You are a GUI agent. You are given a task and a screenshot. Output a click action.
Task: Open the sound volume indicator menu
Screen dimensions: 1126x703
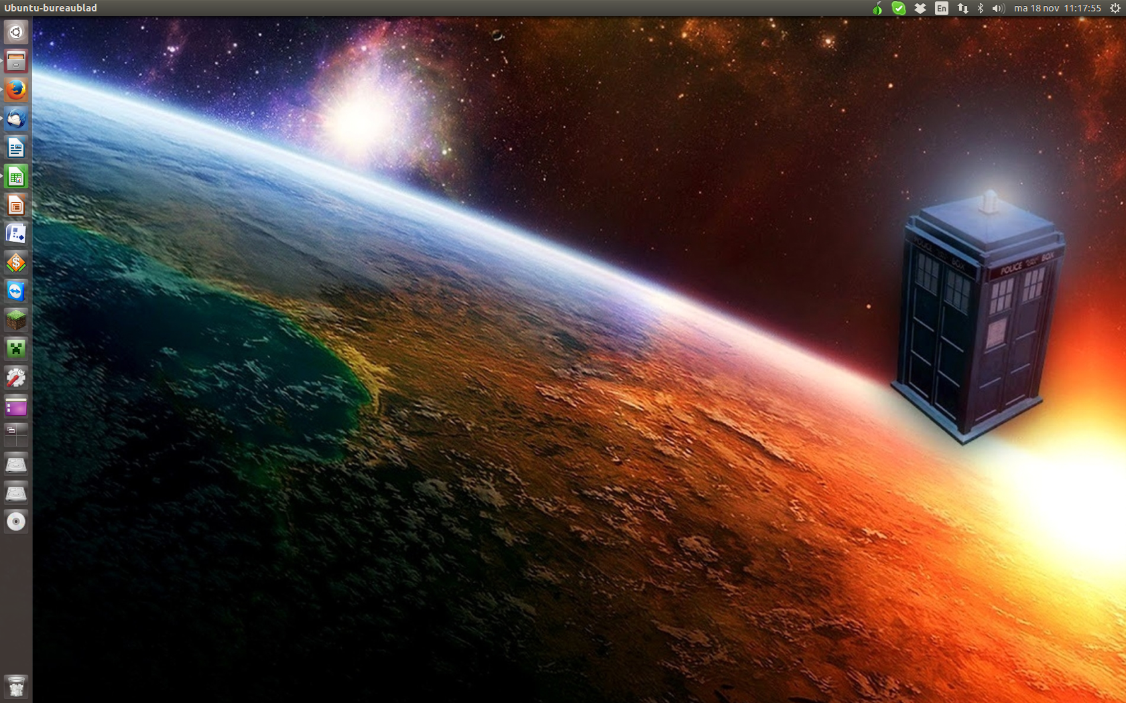pos(998,8)
